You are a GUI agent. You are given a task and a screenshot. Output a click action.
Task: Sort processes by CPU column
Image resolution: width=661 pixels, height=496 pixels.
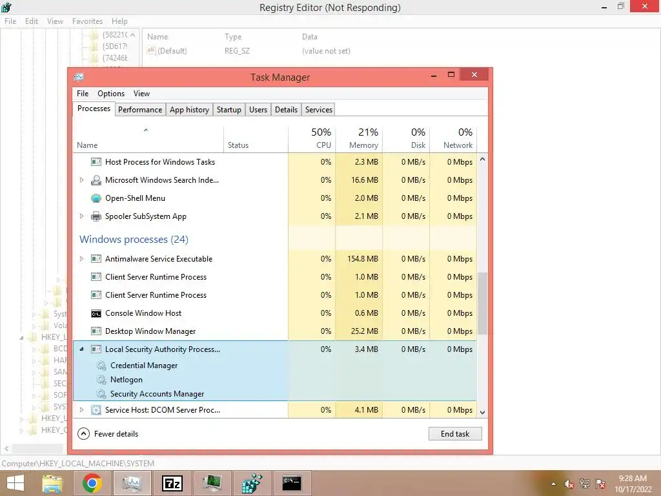[312, 139]
